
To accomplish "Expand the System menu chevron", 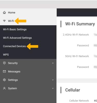I will click(x=53, y=88).
